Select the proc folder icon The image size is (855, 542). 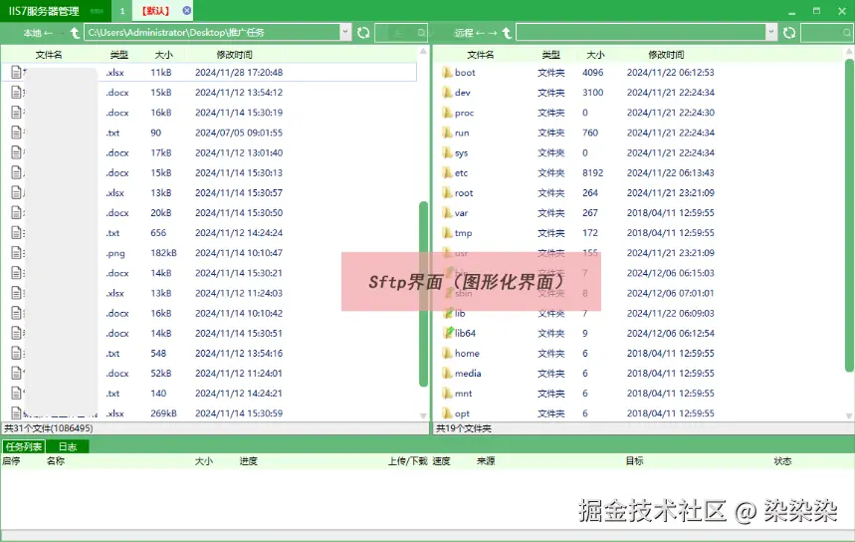coord(447,113)
